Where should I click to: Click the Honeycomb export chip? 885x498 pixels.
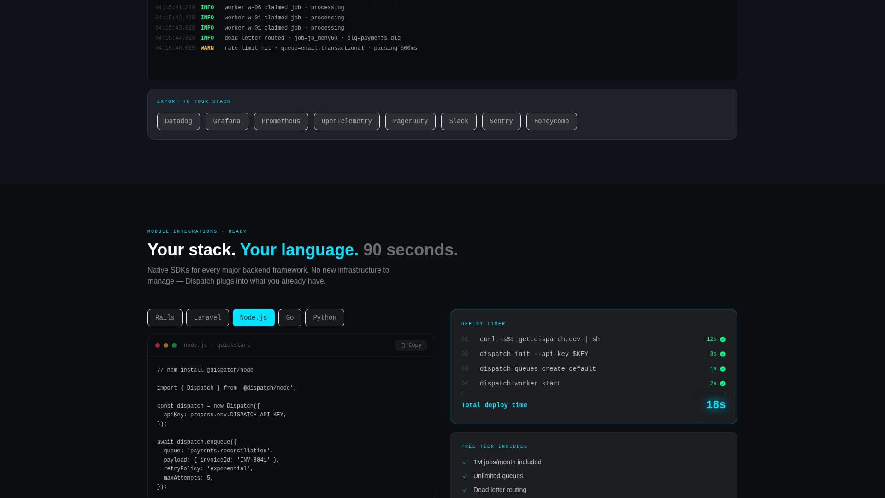click(x=552, y=121)
